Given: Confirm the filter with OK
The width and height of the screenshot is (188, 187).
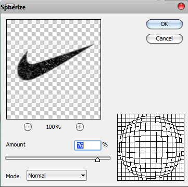Looking at the screenshot, I should point(165,24).
